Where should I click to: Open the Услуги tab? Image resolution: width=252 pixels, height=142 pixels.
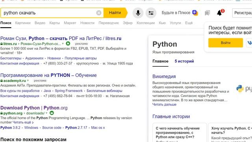coord(175,23)
